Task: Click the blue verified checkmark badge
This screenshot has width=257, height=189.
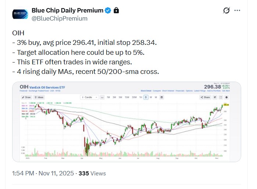Action: (x=108, y=10)
